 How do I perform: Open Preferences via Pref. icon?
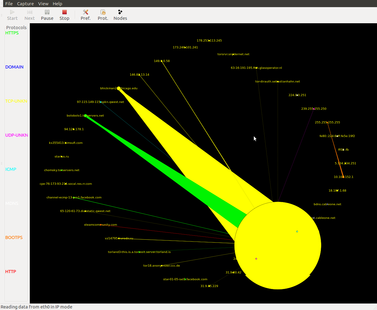coord(86,15)
